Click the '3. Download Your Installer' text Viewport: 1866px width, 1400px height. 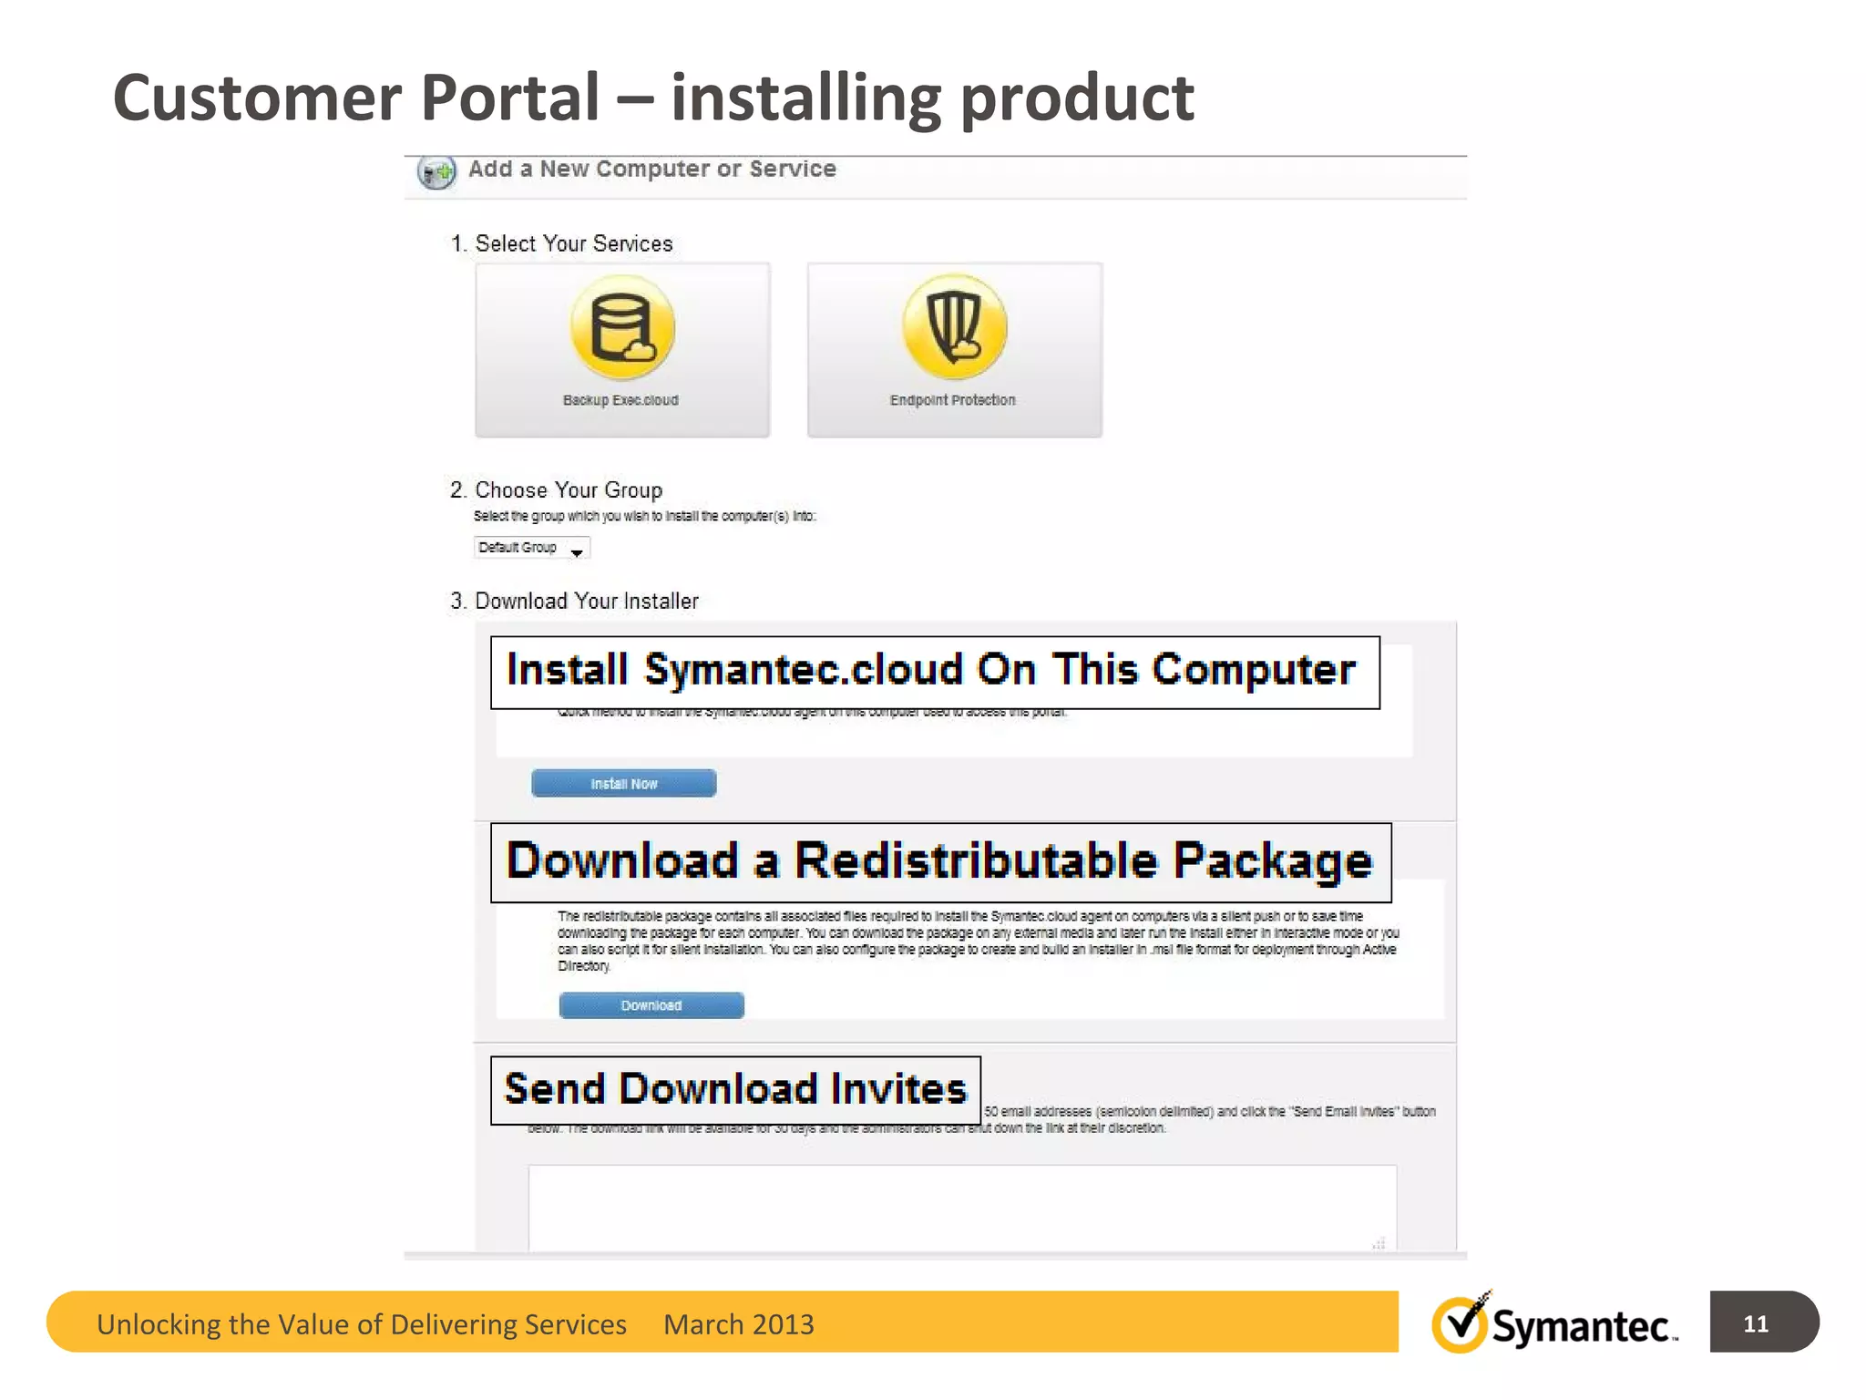[575, 602]
